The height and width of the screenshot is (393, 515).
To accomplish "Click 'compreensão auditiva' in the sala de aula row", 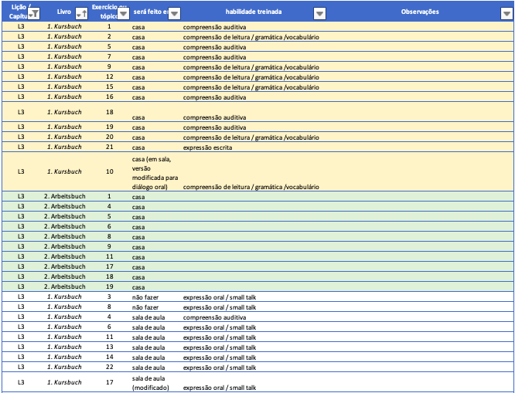I will click(x=214, y=317).
